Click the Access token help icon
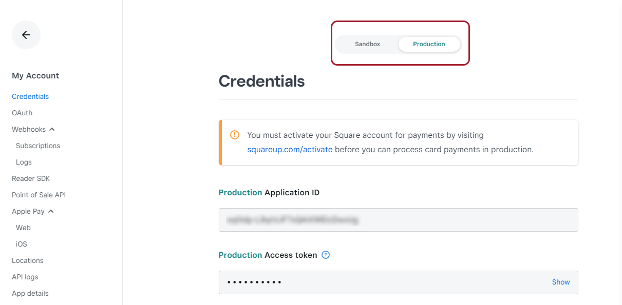Image resolution: width=622 pixels, height=305 pixels. (x=325, y=255)
